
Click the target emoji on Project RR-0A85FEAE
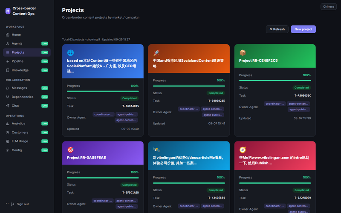70,150
